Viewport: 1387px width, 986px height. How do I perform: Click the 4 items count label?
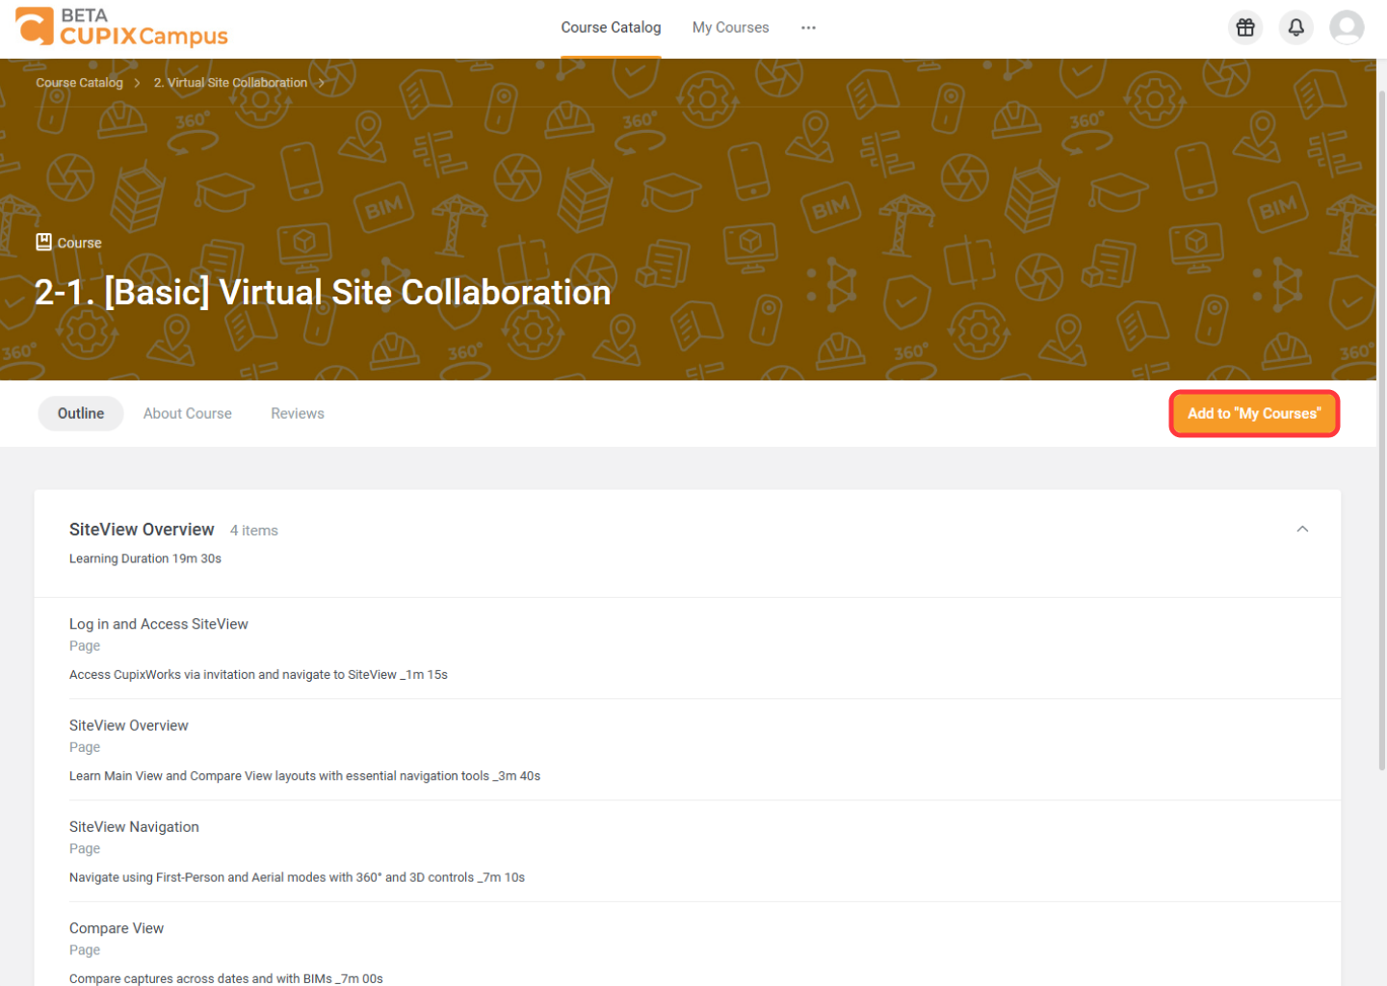click(x=254, y=531)
